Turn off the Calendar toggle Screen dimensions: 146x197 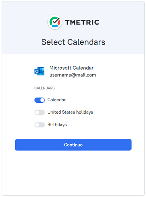(40, 100)
